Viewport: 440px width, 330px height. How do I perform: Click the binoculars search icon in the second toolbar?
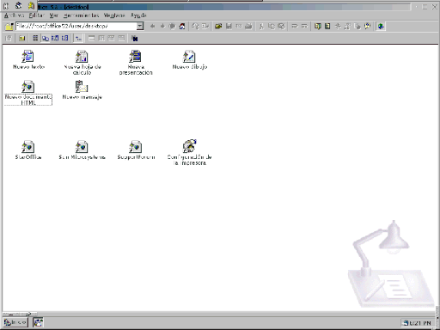click(134, 38)
